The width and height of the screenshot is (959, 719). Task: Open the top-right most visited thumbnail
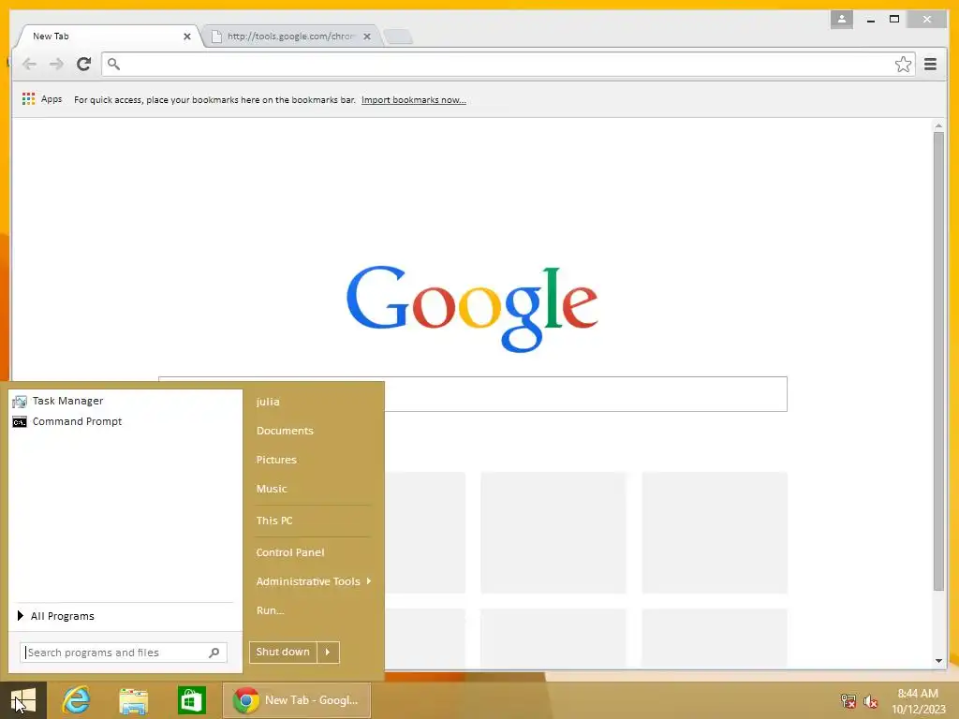[715, 533]
